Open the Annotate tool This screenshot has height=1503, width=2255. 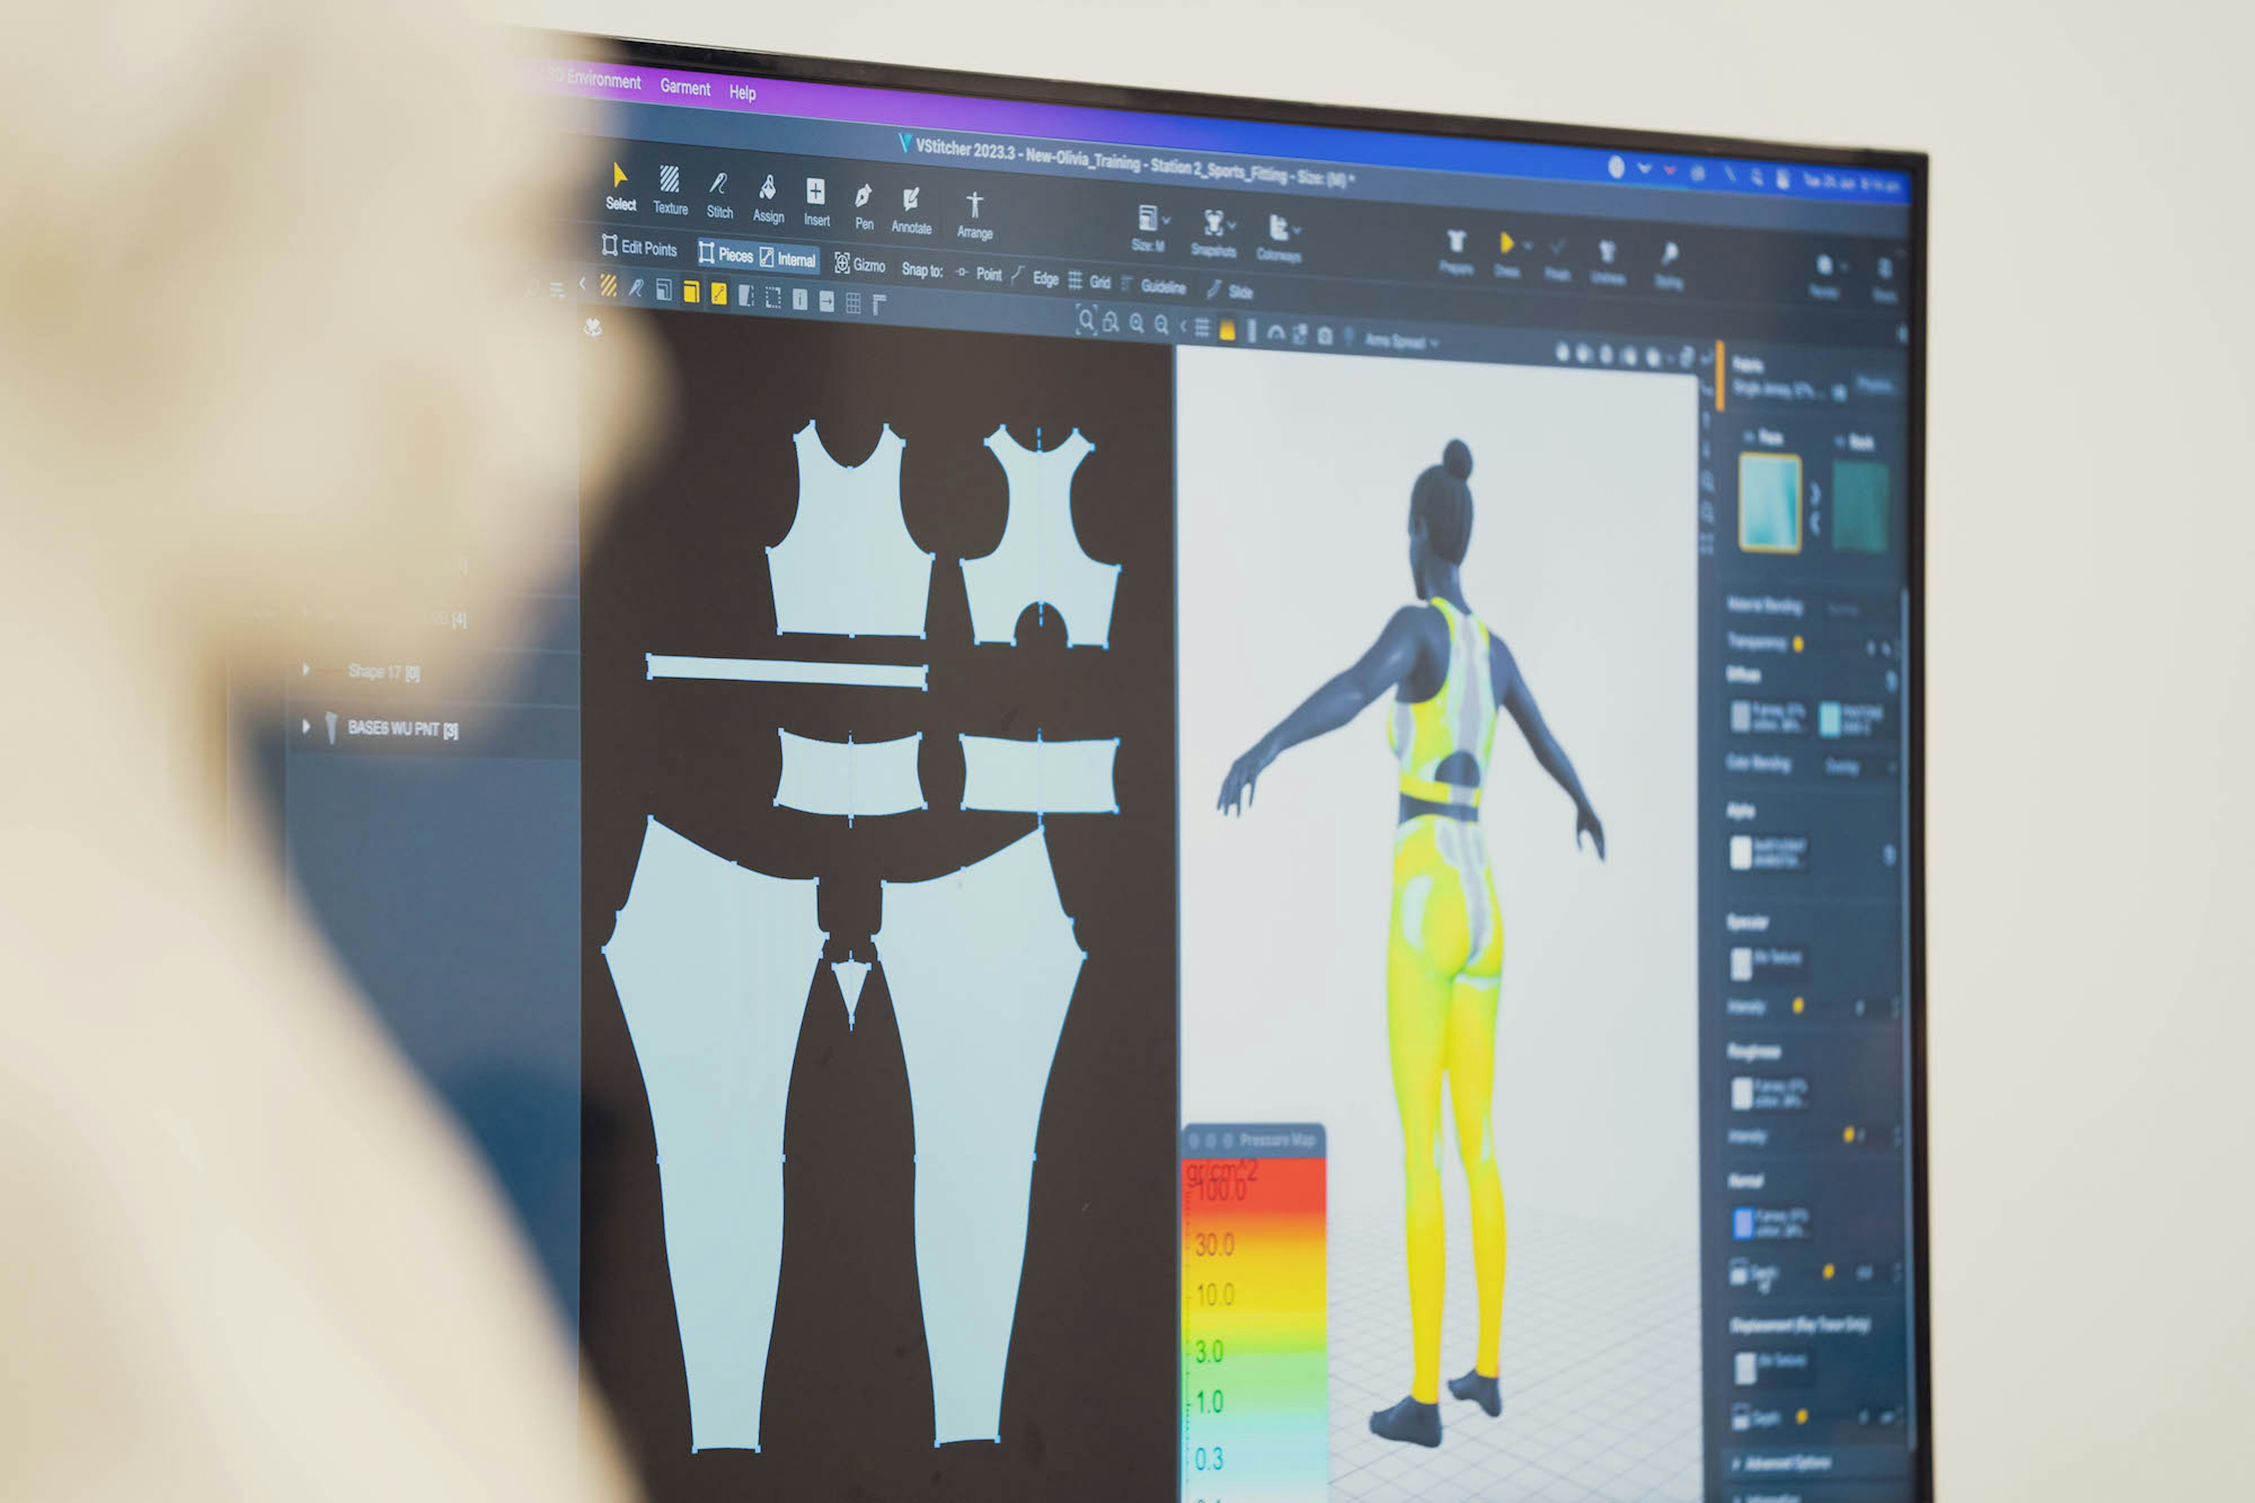click(910, 211)
